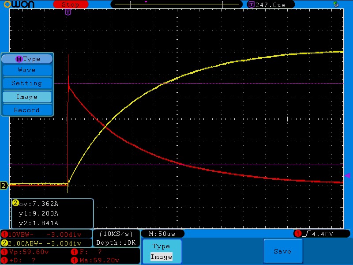Screen dimensions: 353x265
Task: Click the red channel 1 trigger edge indicator
Action: pos(298,233)
